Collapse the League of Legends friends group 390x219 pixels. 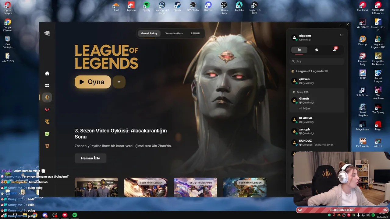tap(310, 71)
